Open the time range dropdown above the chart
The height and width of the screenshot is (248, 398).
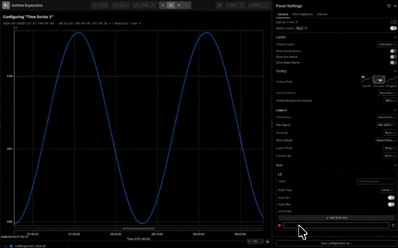57,23
